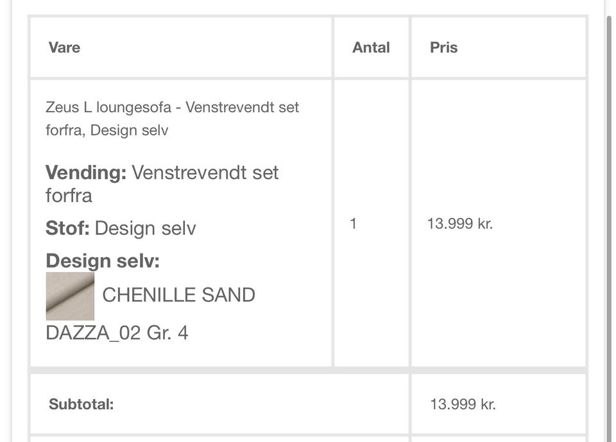Viewport: 616px width, 442px height.
Task: Click 'forfra, Design selv' in the small product title
Action: click(107, 130)
